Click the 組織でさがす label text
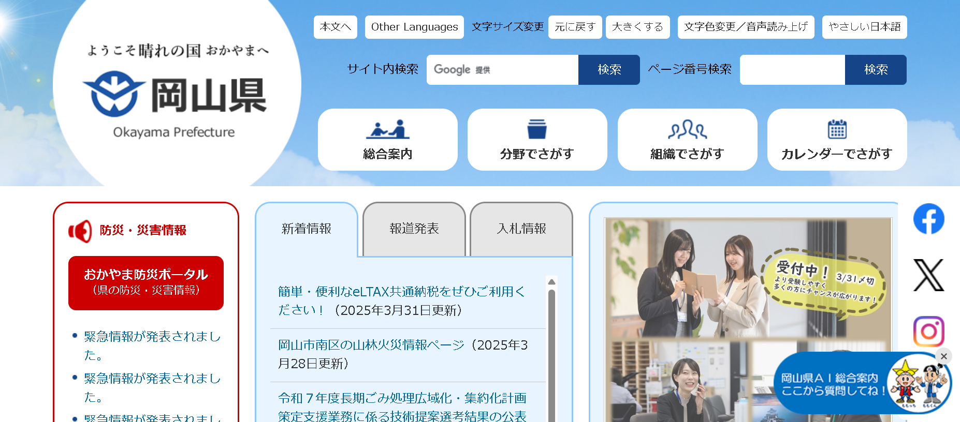 coord(687,154)
